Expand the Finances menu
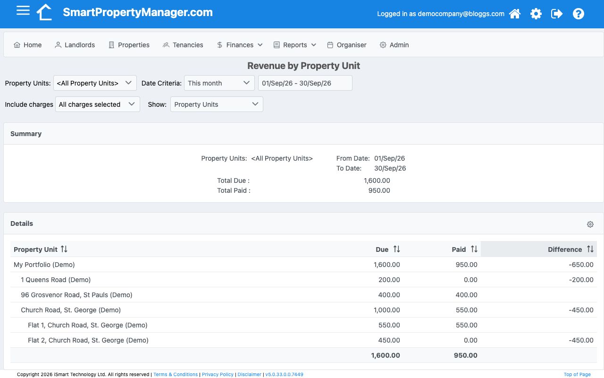The height and width of the screenshot is (378, 604). [240, 45]
